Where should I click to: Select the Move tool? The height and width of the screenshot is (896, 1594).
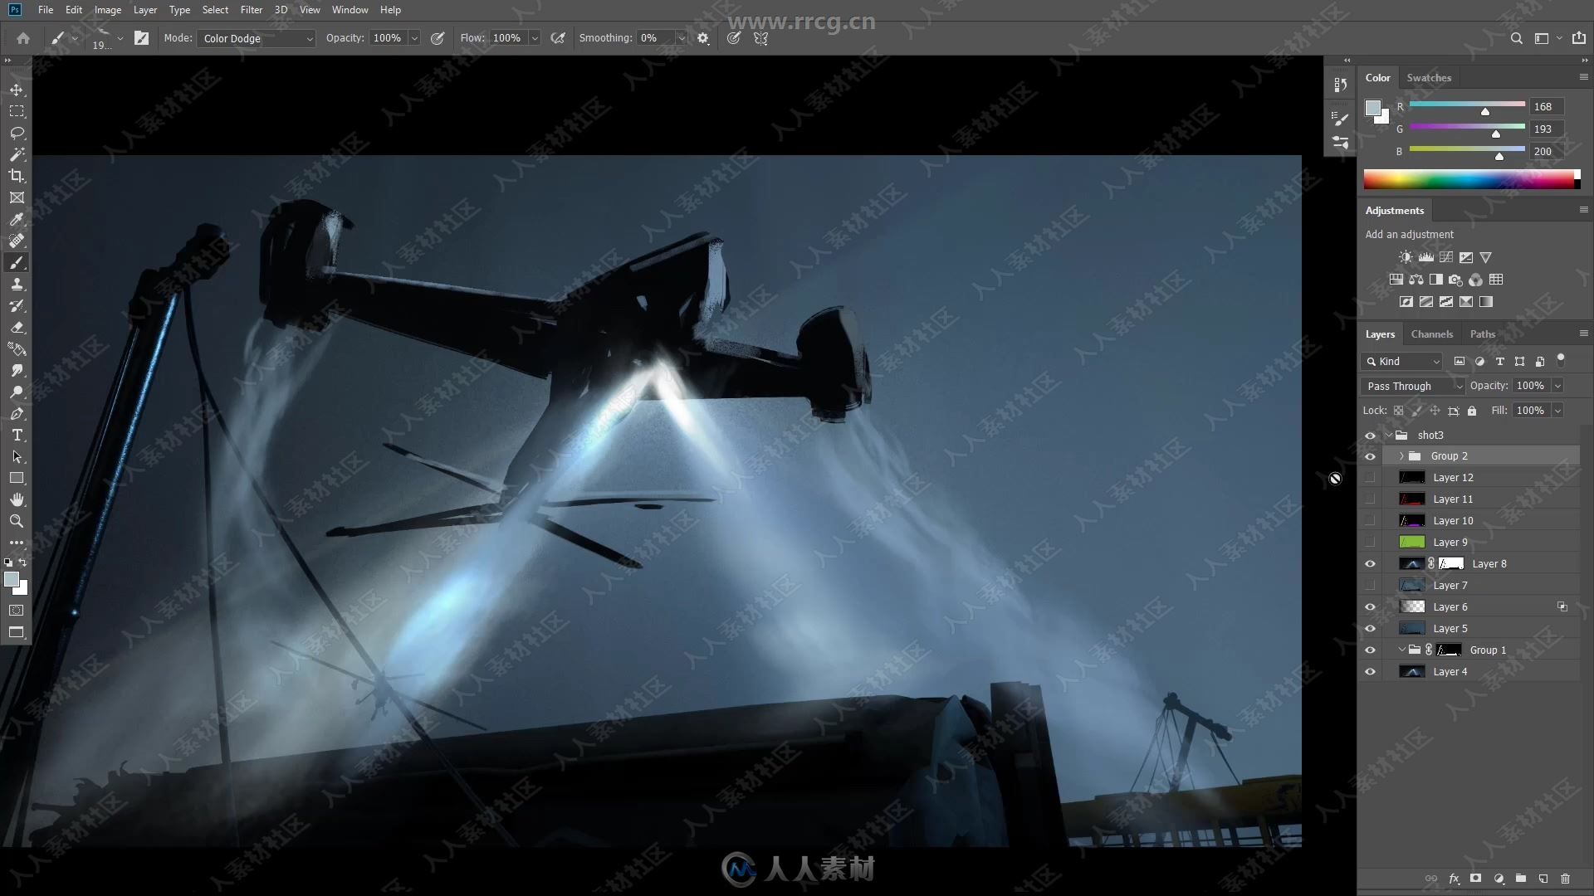pyautogui.click(x=17, y=90)
